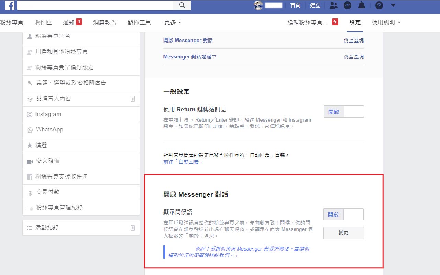Open the Messenger icon in top bar

[348, 5]
